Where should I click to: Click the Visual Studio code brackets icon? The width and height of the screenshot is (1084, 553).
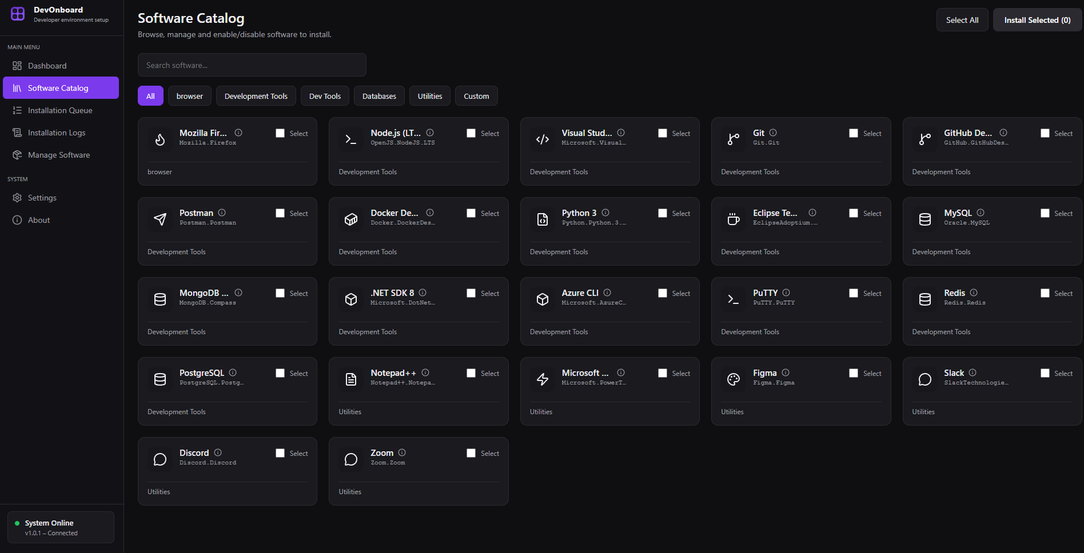coord(543,139)
